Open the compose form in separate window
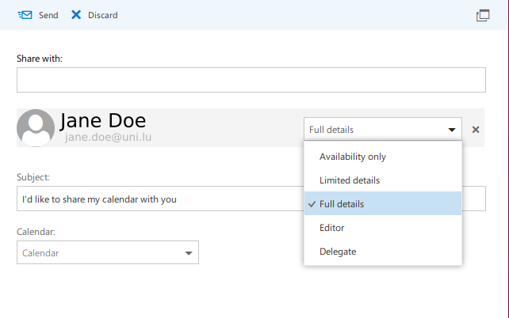 pos(482,15)
